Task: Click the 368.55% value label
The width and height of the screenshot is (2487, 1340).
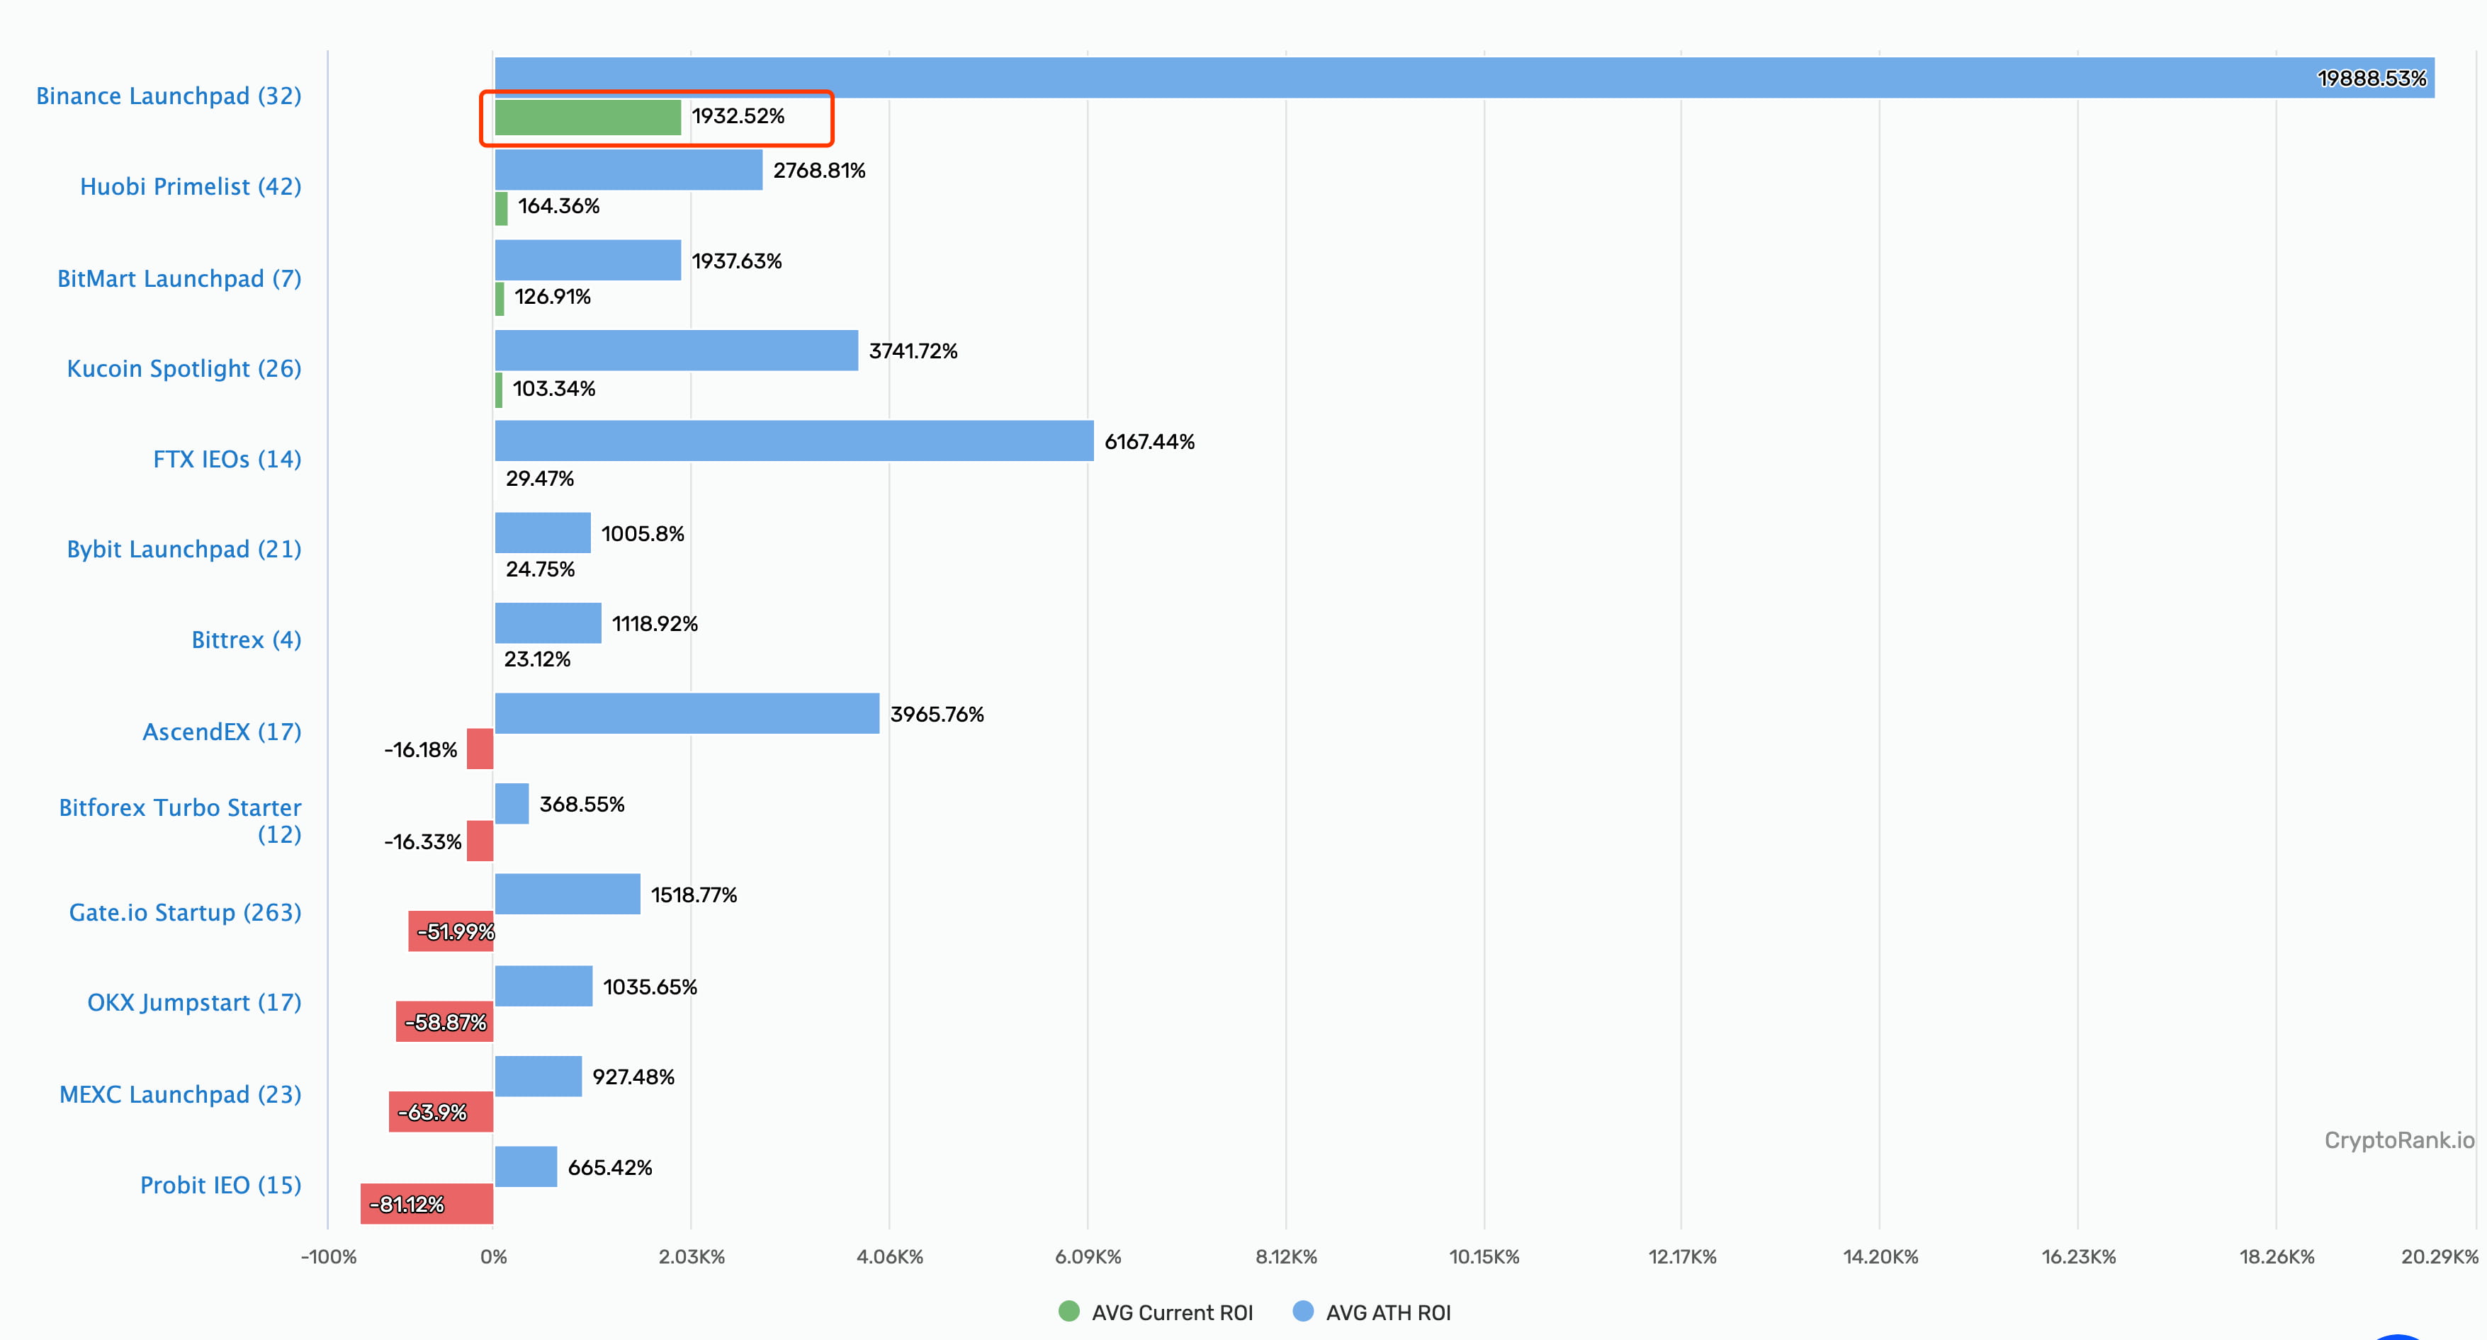Action: pos(581,804)
